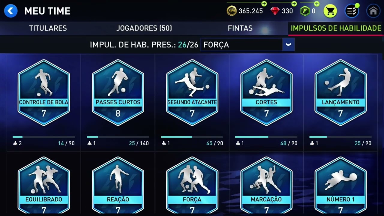Switch to the Titulares tab
Viewport: 384px width, 216px height.
[48, 28]
